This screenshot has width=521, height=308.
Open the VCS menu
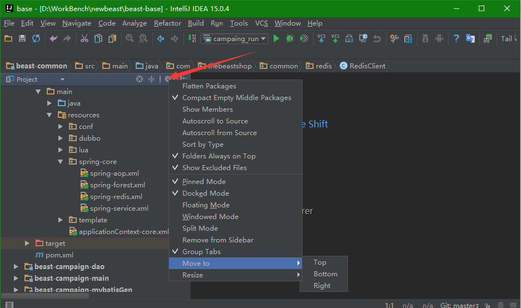tap(261, 23)
